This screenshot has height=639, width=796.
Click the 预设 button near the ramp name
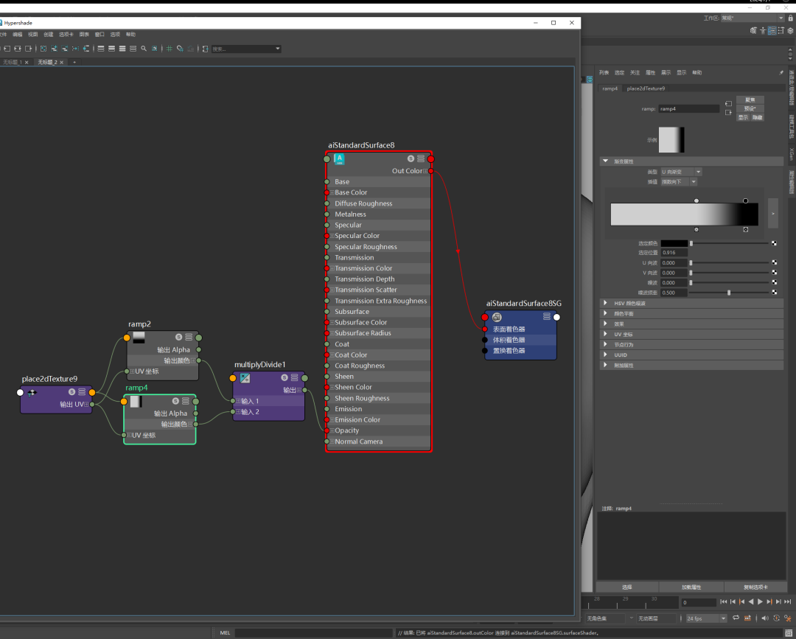(750, 108)
